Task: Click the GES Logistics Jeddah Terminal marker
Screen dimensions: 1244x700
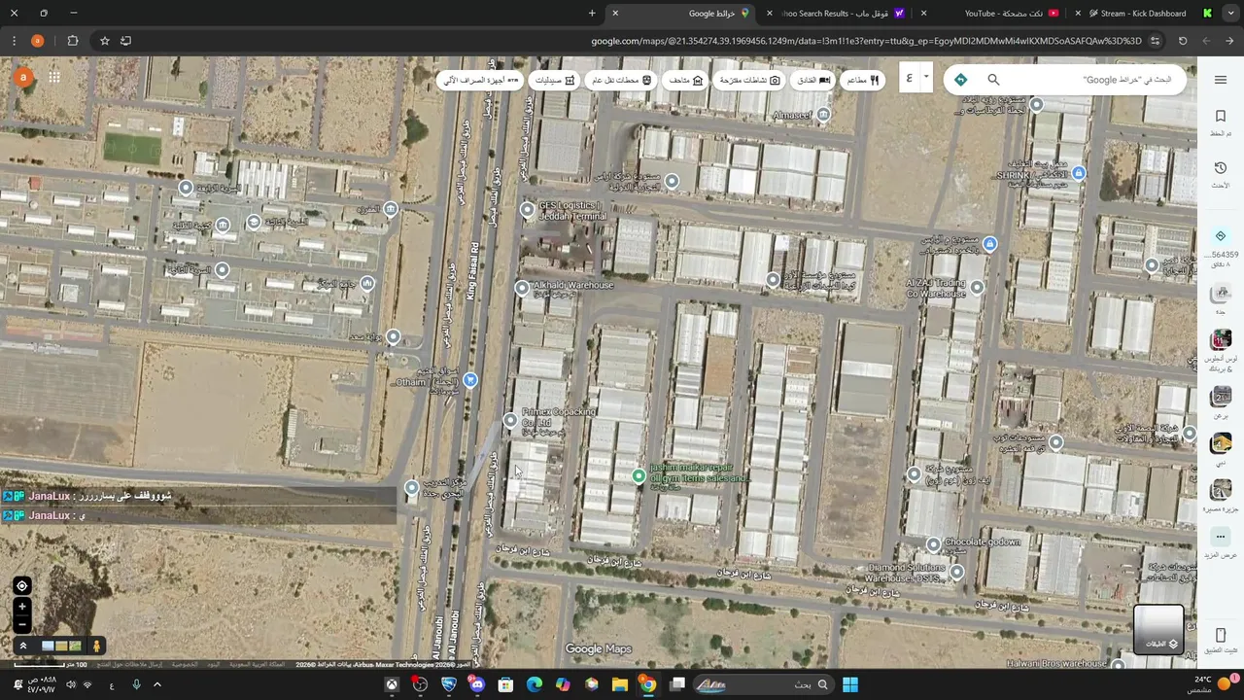Action: pyautogui.click(x=528, y=209)
